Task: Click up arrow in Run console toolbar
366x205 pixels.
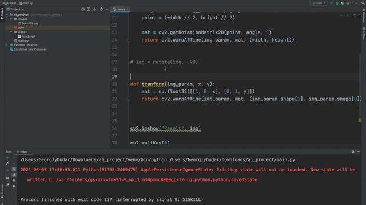Action: click(x=14, y=158)
